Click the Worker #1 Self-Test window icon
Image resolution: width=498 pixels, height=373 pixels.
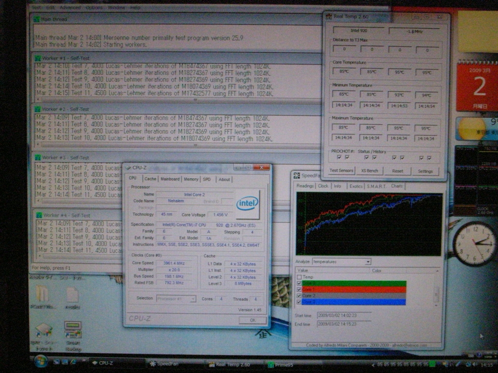click(x=38, y=58)
